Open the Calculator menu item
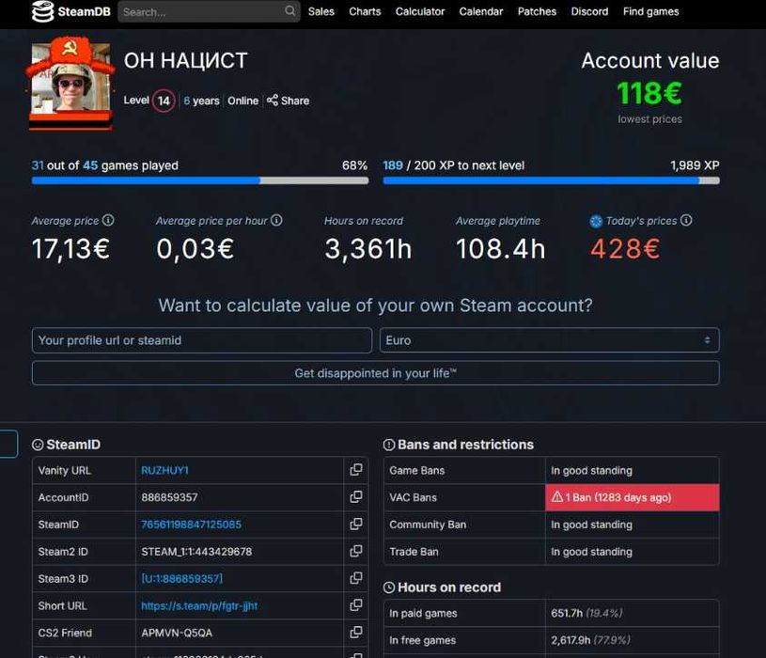The image size is (766, 658). coord(419,11)
